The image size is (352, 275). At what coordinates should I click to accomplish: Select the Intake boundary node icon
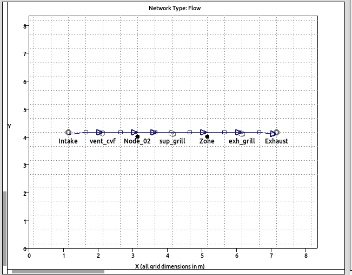[68, 132]
